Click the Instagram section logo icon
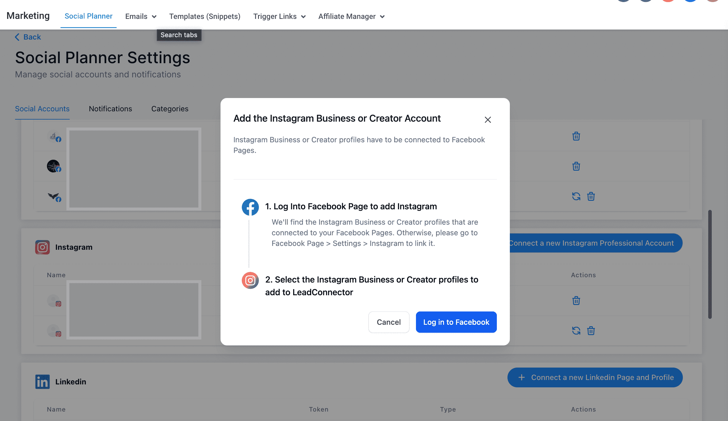This screenshot has height=421, width=728. pos(43,247)
